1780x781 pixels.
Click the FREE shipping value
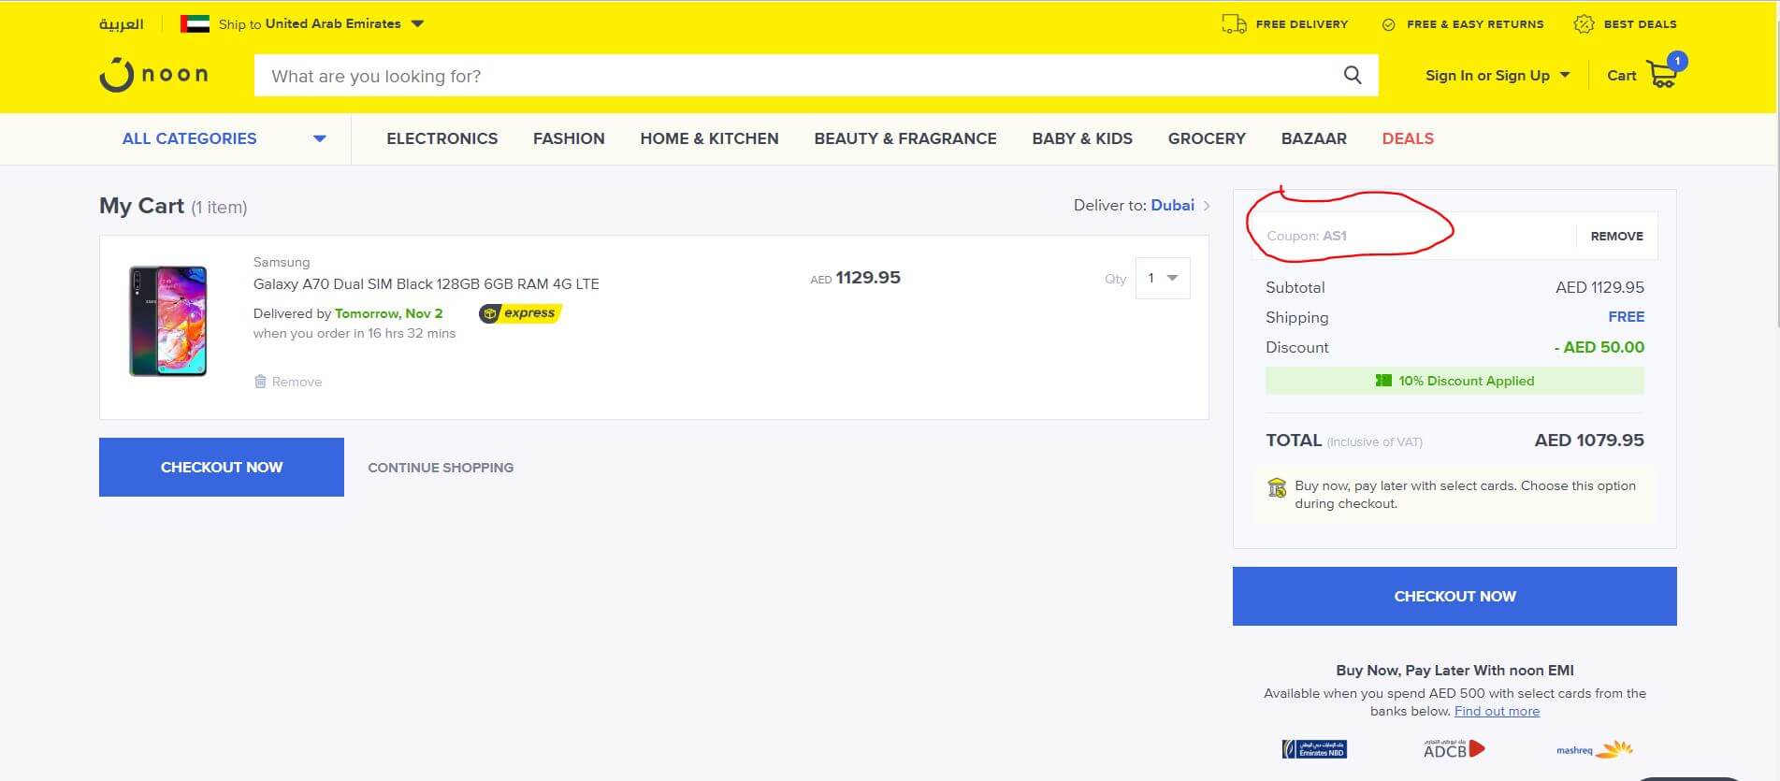coord(1626,317)
